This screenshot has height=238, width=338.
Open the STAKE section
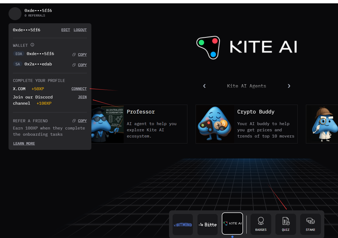click(x=310, y=224)
